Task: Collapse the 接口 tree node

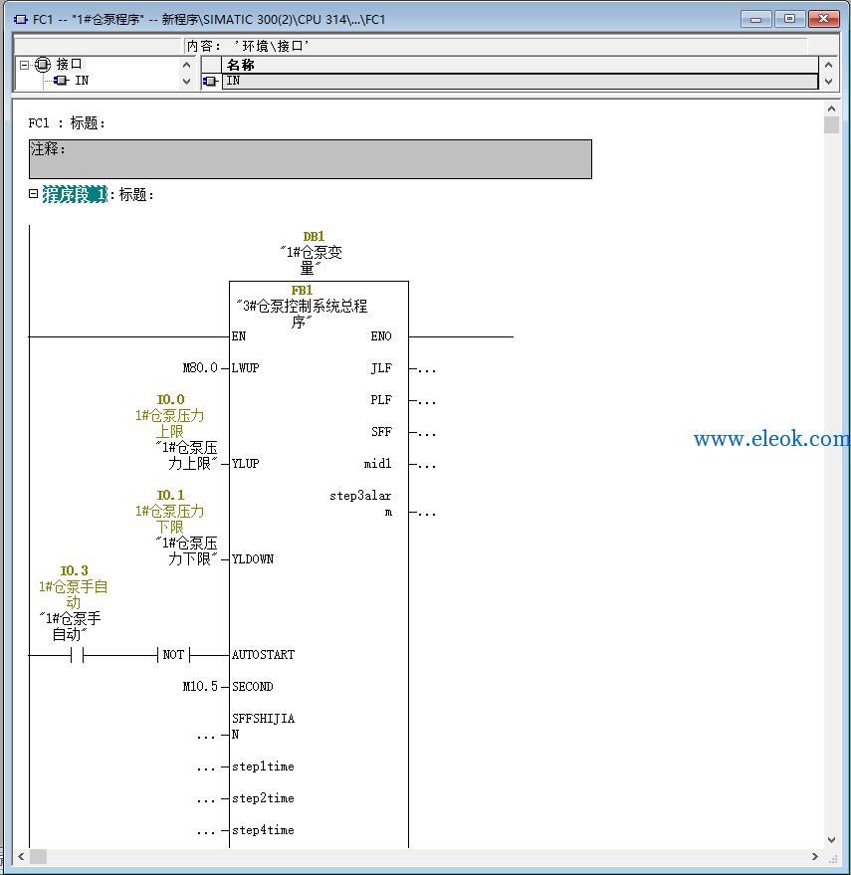Action: pos(24,65)
